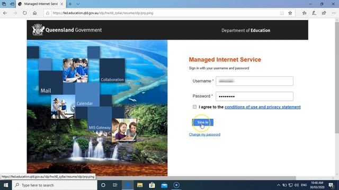Click the students in blue uniforms photo
Image resolution: width=339 pixels, height=190 pixels.
[75, 70]
